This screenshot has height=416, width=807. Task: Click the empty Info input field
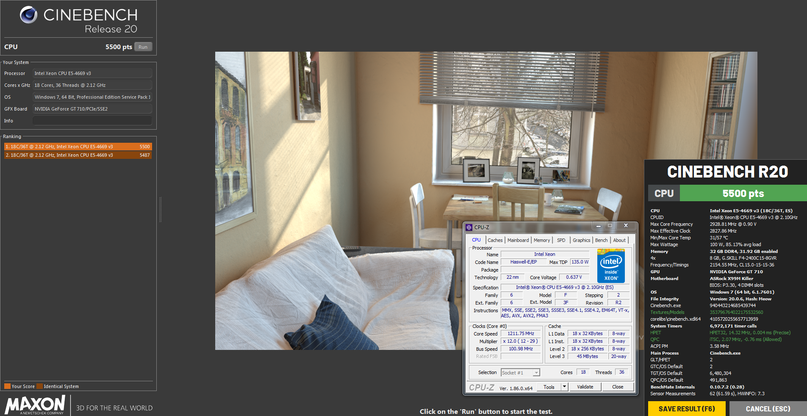tap(92, 121)
